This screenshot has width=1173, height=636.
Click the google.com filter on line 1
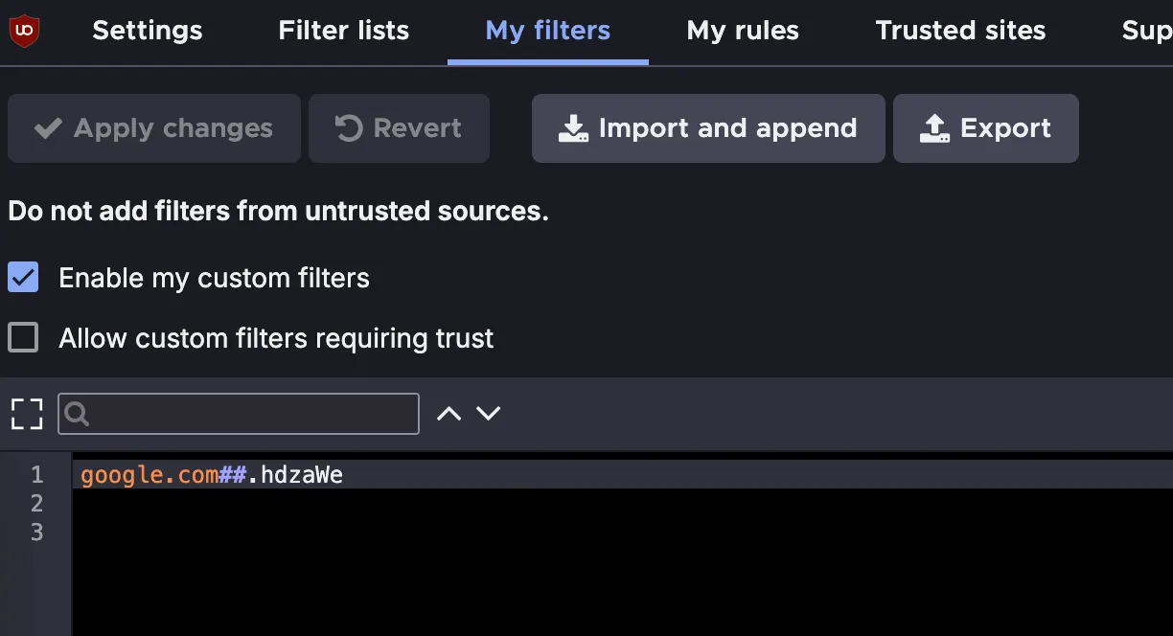tap(144, 474)
